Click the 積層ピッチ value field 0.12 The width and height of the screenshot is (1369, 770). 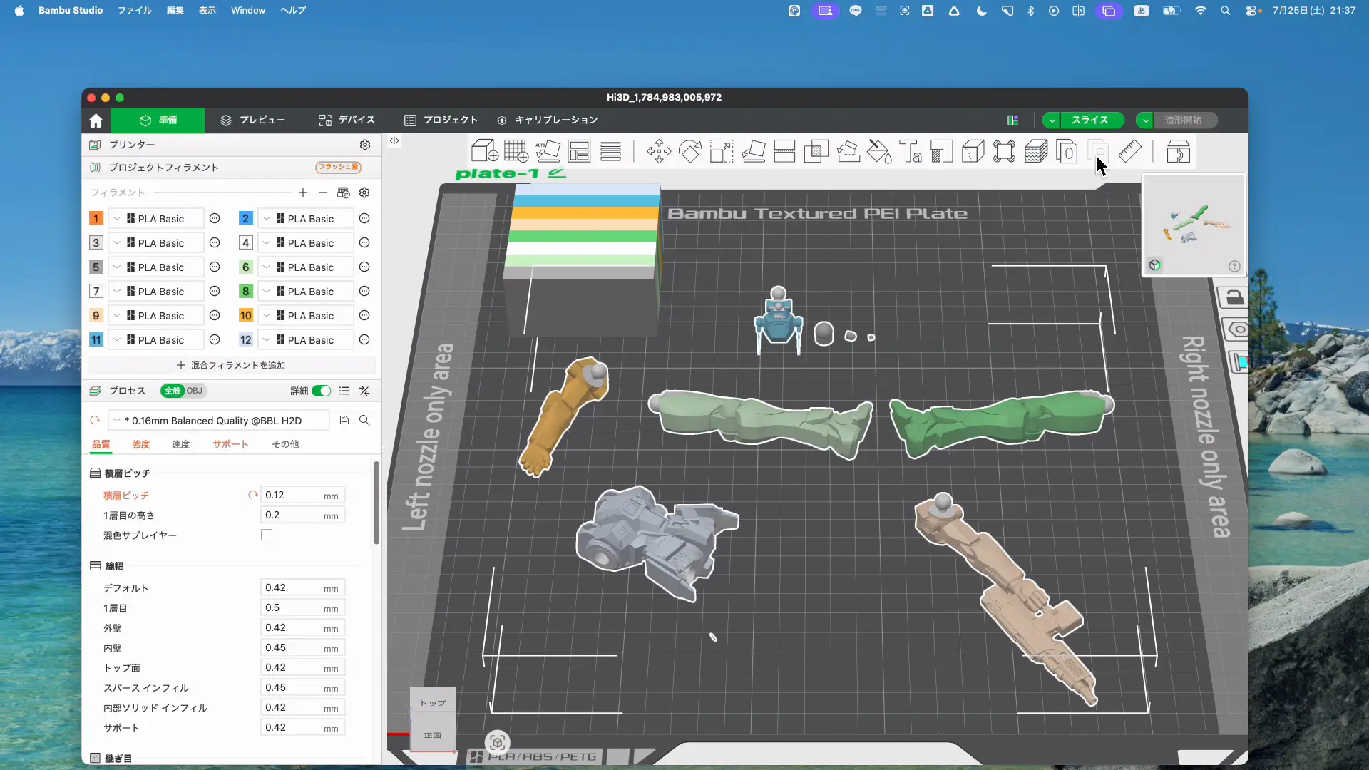[303, 495]
